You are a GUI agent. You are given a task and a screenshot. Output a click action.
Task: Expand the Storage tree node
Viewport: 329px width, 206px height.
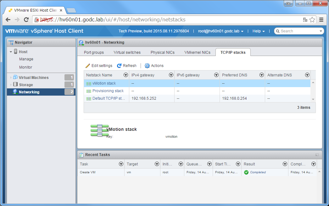tap(11, 85)
